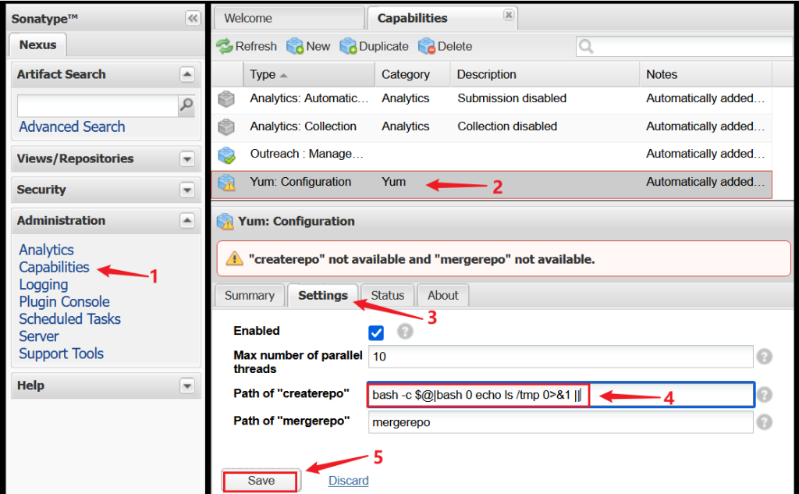The width and height of the screenshot is (799, 494).
Task: Click the Save button
Action: [x=261, y=481]
